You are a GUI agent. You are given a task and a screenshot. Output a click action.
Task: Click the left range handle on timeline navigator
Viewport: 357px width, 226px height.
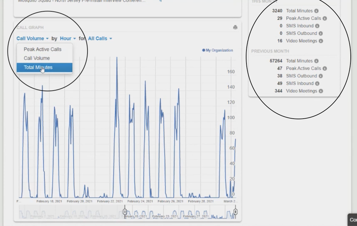pos(125,212)
